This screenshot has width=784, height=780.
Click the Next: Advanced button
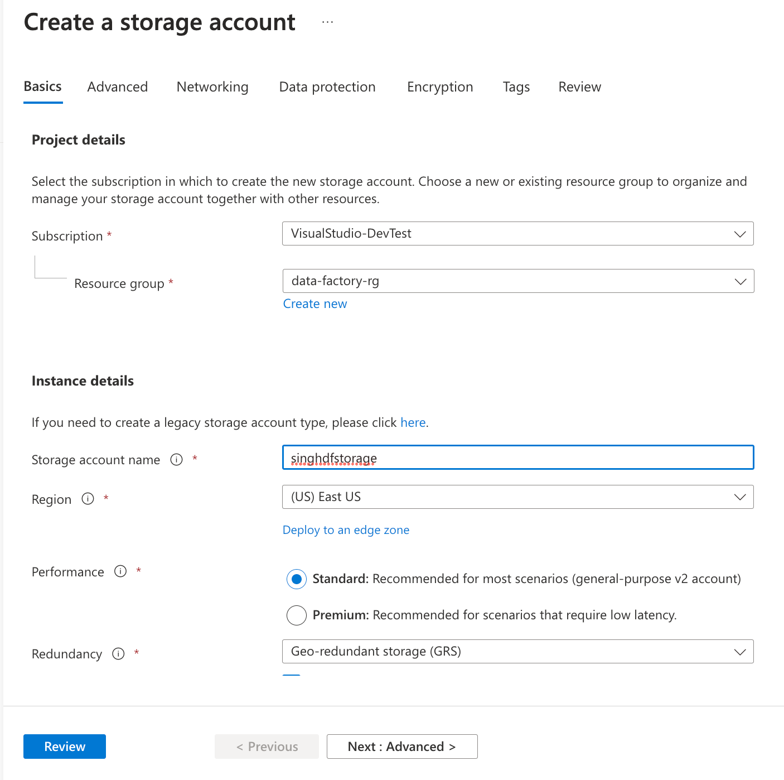click(x=401, y=746)
